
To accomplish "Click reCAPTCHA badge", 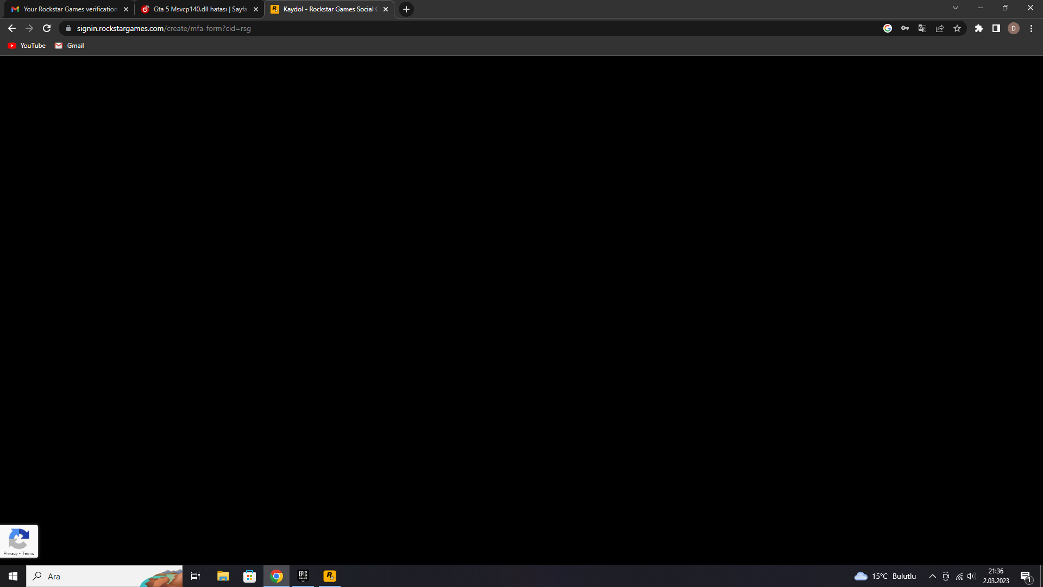I will click(19, 541).
